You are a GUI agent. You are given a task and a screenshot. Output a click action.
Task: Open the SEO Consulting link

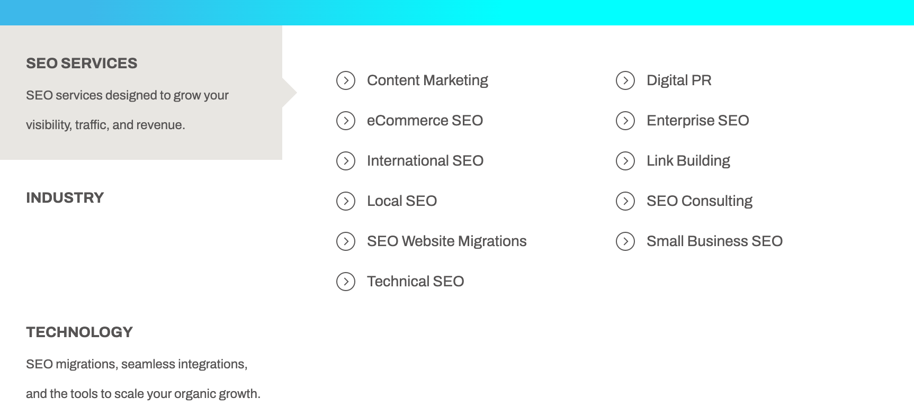pos(699,201)
